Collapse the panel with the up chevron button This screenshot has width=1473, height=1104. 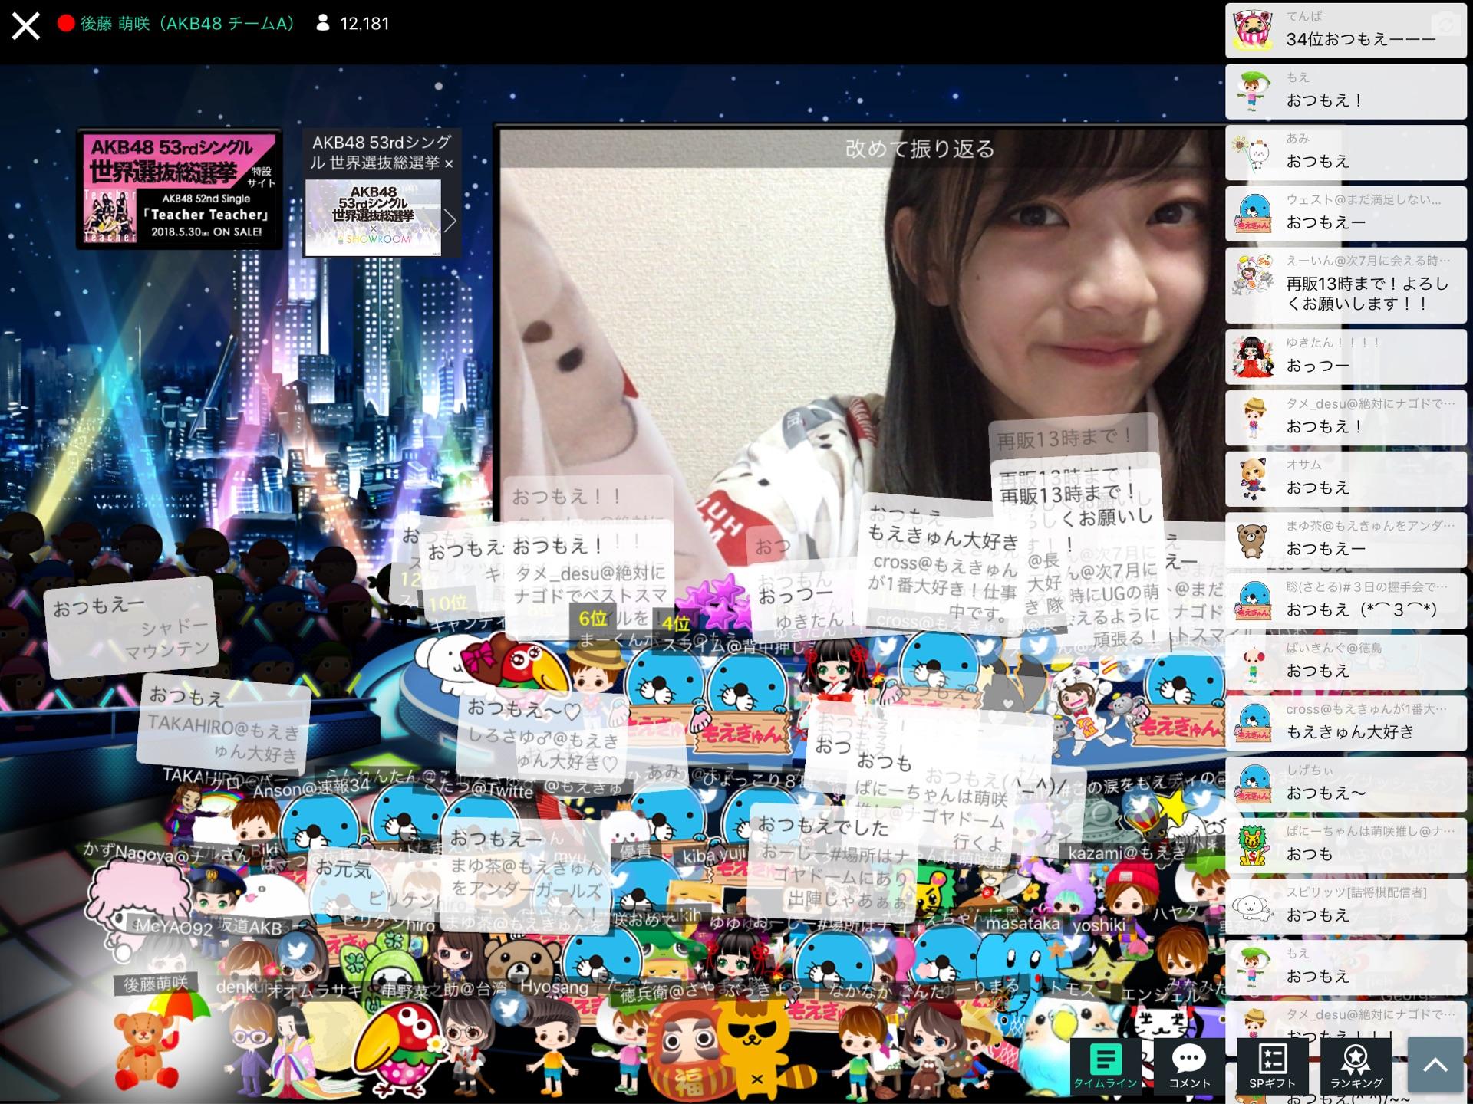[1435, 1064]
